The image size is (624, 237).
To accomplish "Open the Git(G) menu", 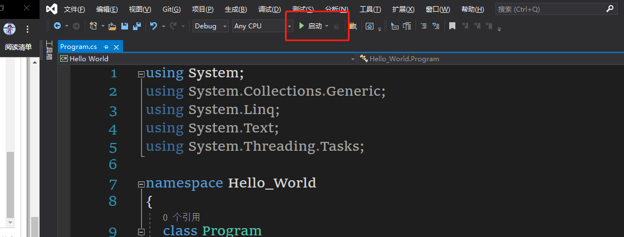I will 171,9.
